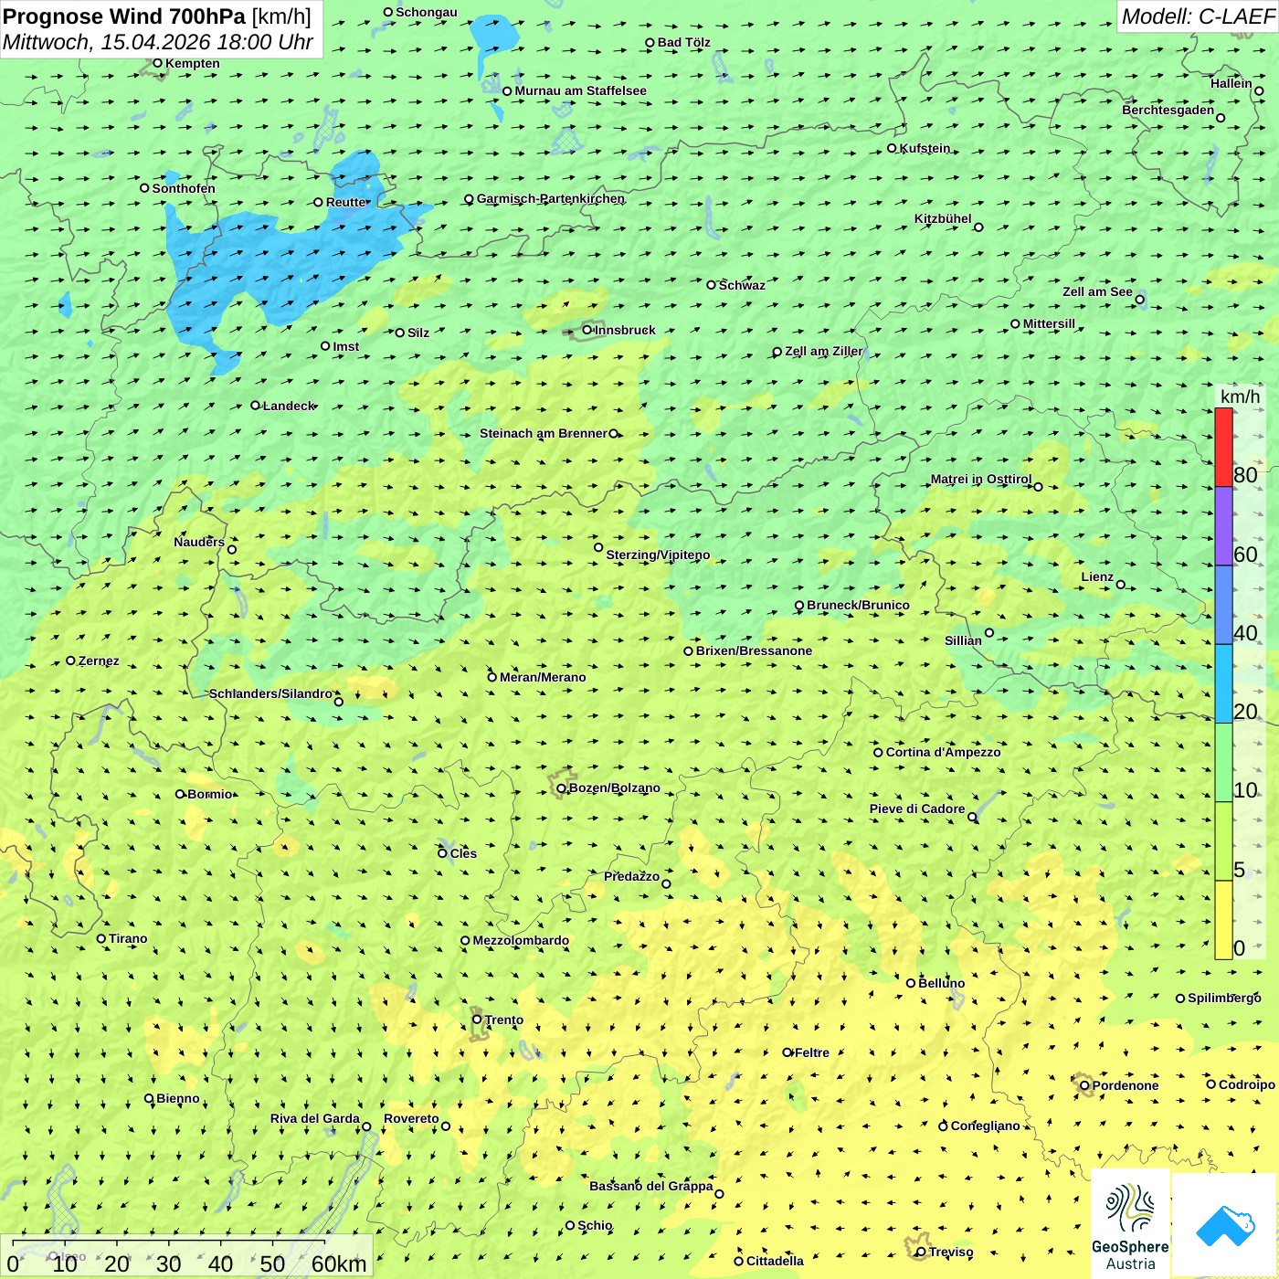The height and width of the screenshot is (1279, 1279).
Task: Click the 'Modell: C-LAEF' label
Action: (x=1198, y=16)
